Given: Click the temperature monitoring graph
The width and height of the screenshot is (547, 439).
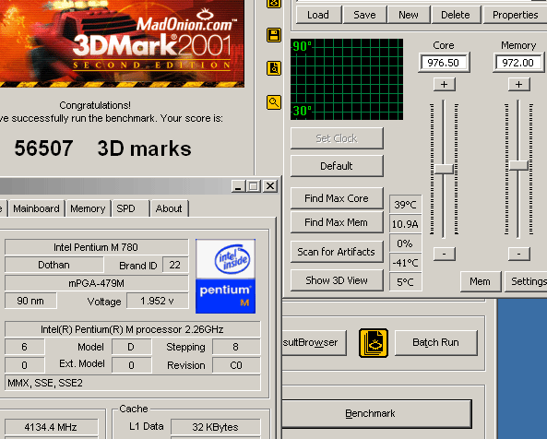Looking at the screenshot, I should pyautogui.click(x=347, y=79).
